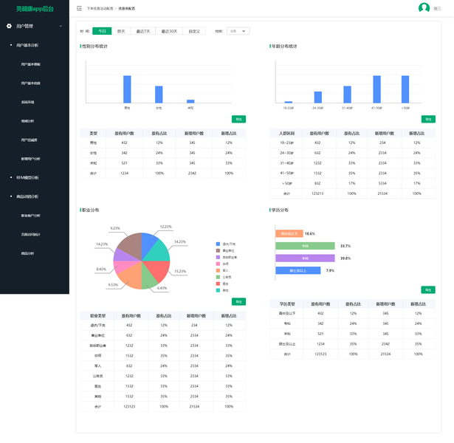Expand 商品动销分析 sidebar group
The image size is (454, 443).
coord(27,196)
